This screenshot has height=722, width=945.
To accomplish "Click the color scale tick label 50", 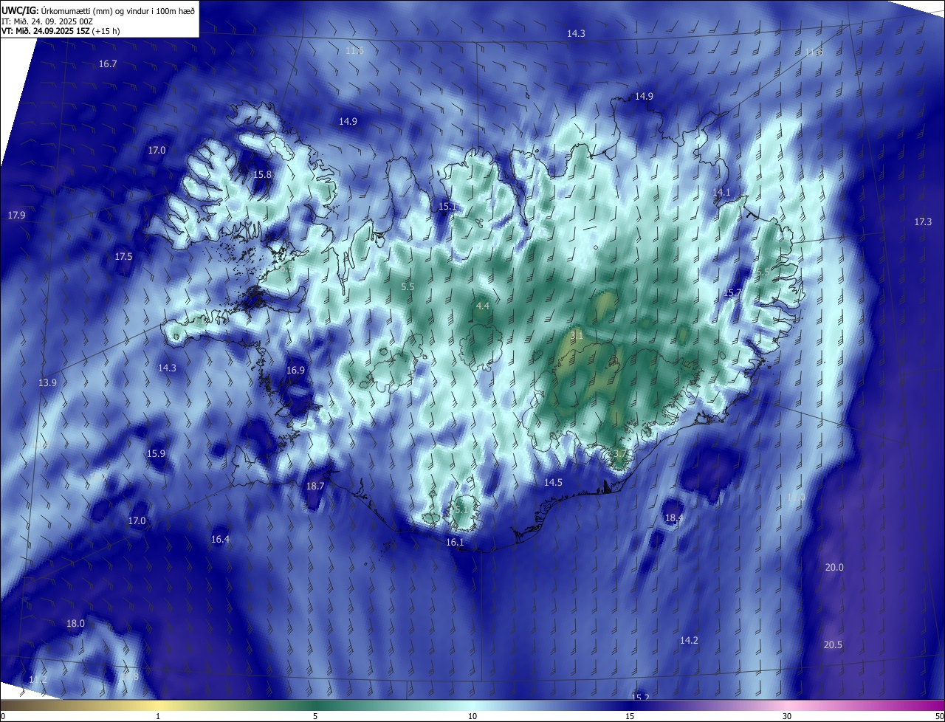I will coord(939,717).
